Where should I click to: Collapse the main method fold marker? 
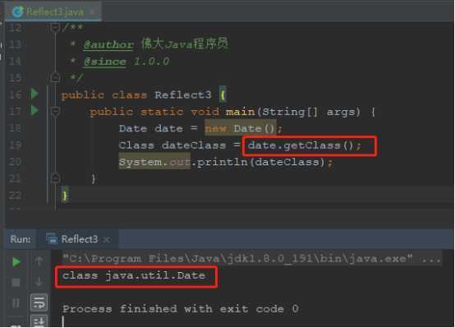tap(55, 111)
